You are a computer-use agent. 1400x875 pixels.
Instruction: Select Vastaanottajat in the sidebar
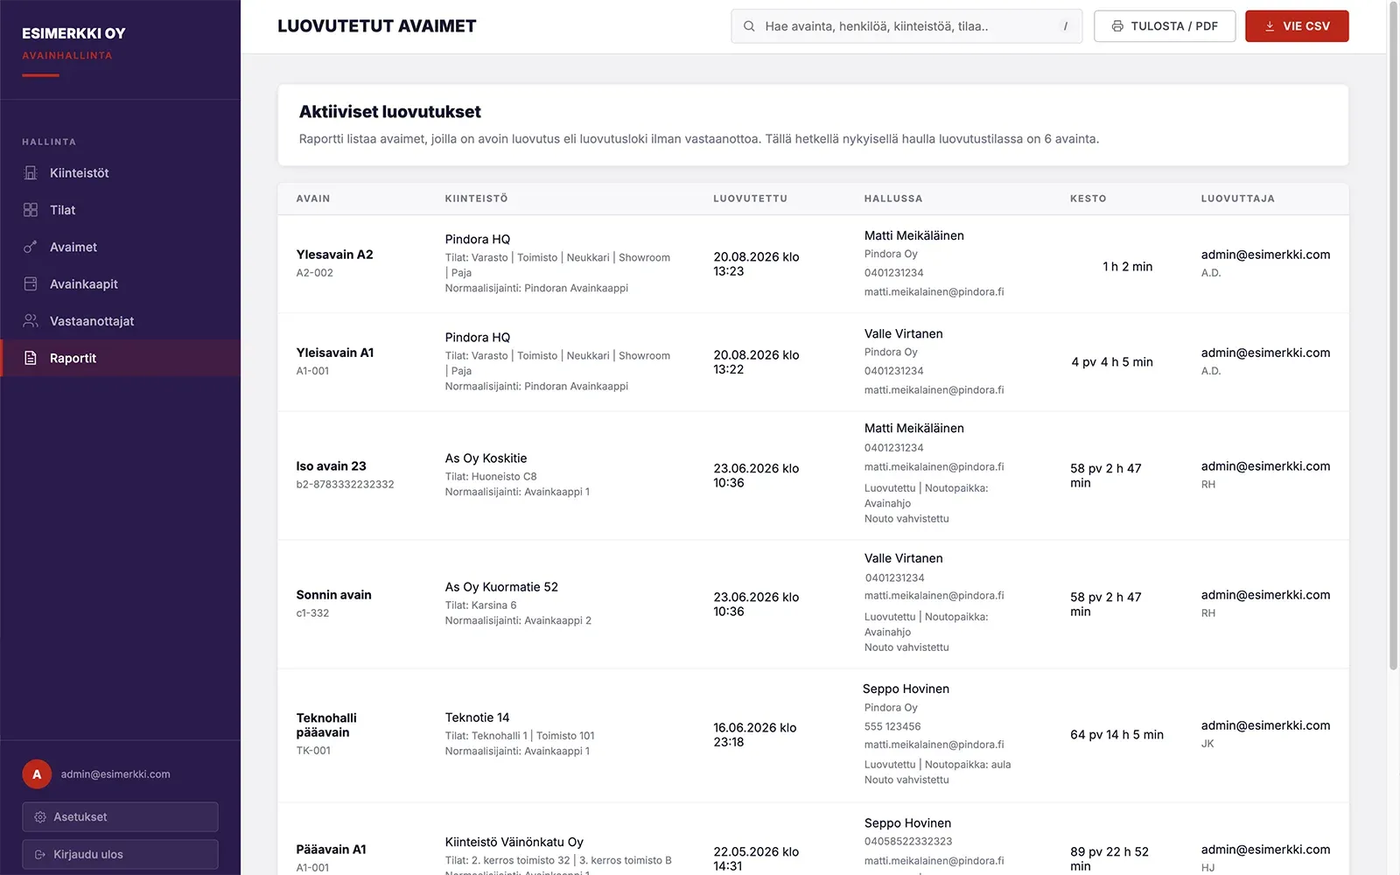click(121, 321)
